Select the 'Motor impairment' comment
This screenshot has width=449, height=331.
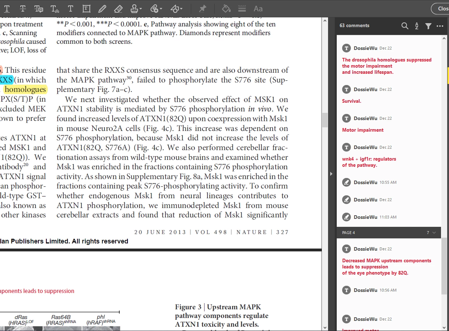coord(389,124)
